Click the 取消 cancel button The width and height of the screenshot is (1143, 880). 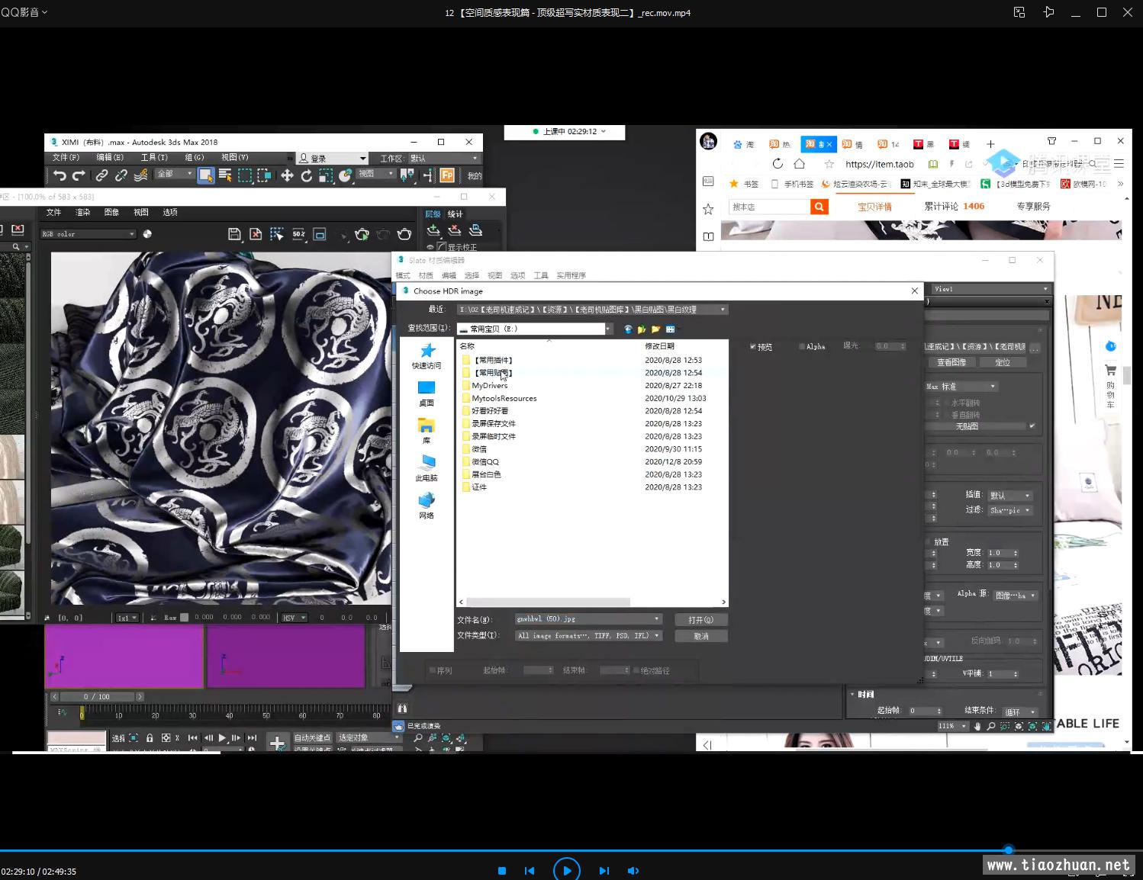(x=700, y=636)
